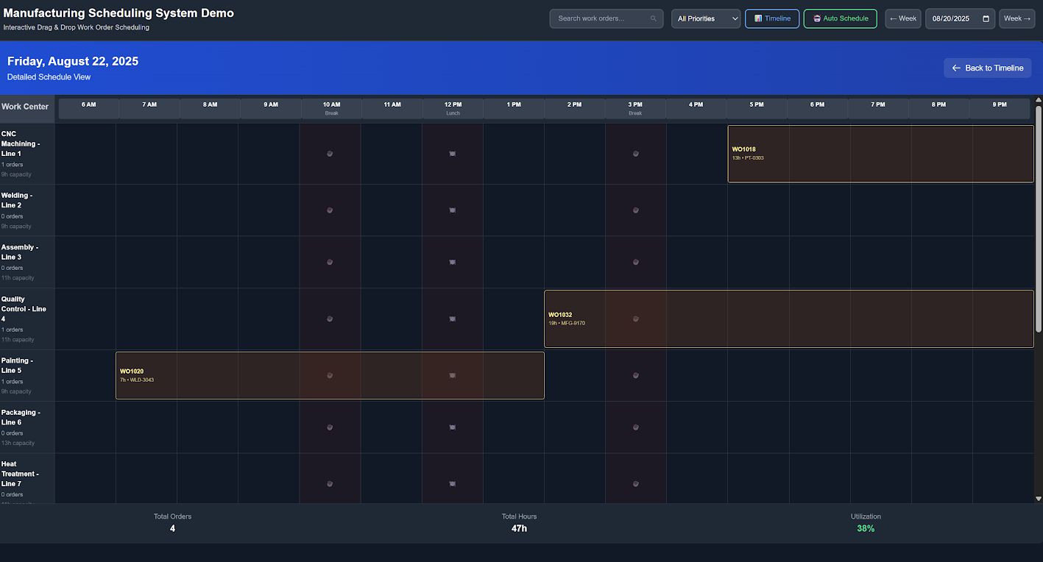Screen dimensions: 1043x562
Task: Click Back to Timeline
Action: [987, 68]
